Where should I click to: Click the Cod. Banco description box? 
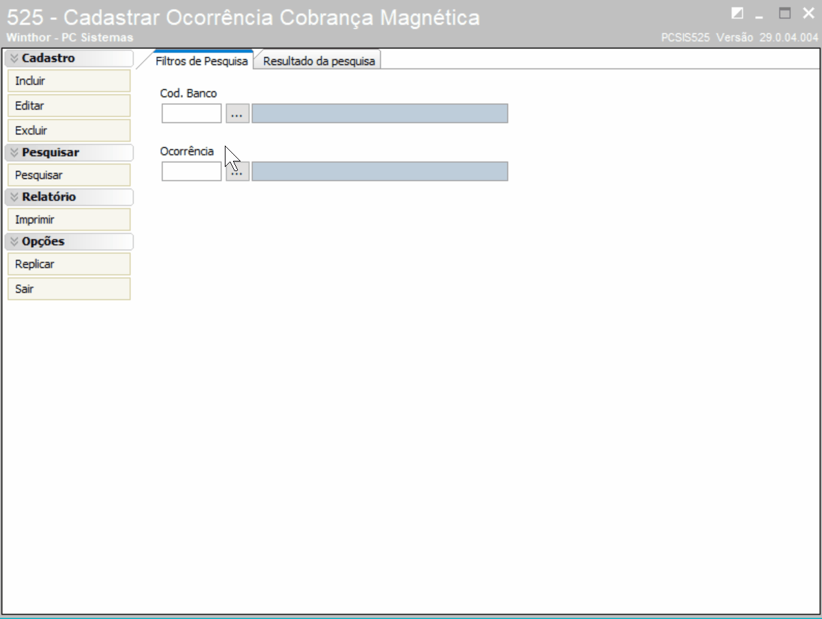[379, 113]
